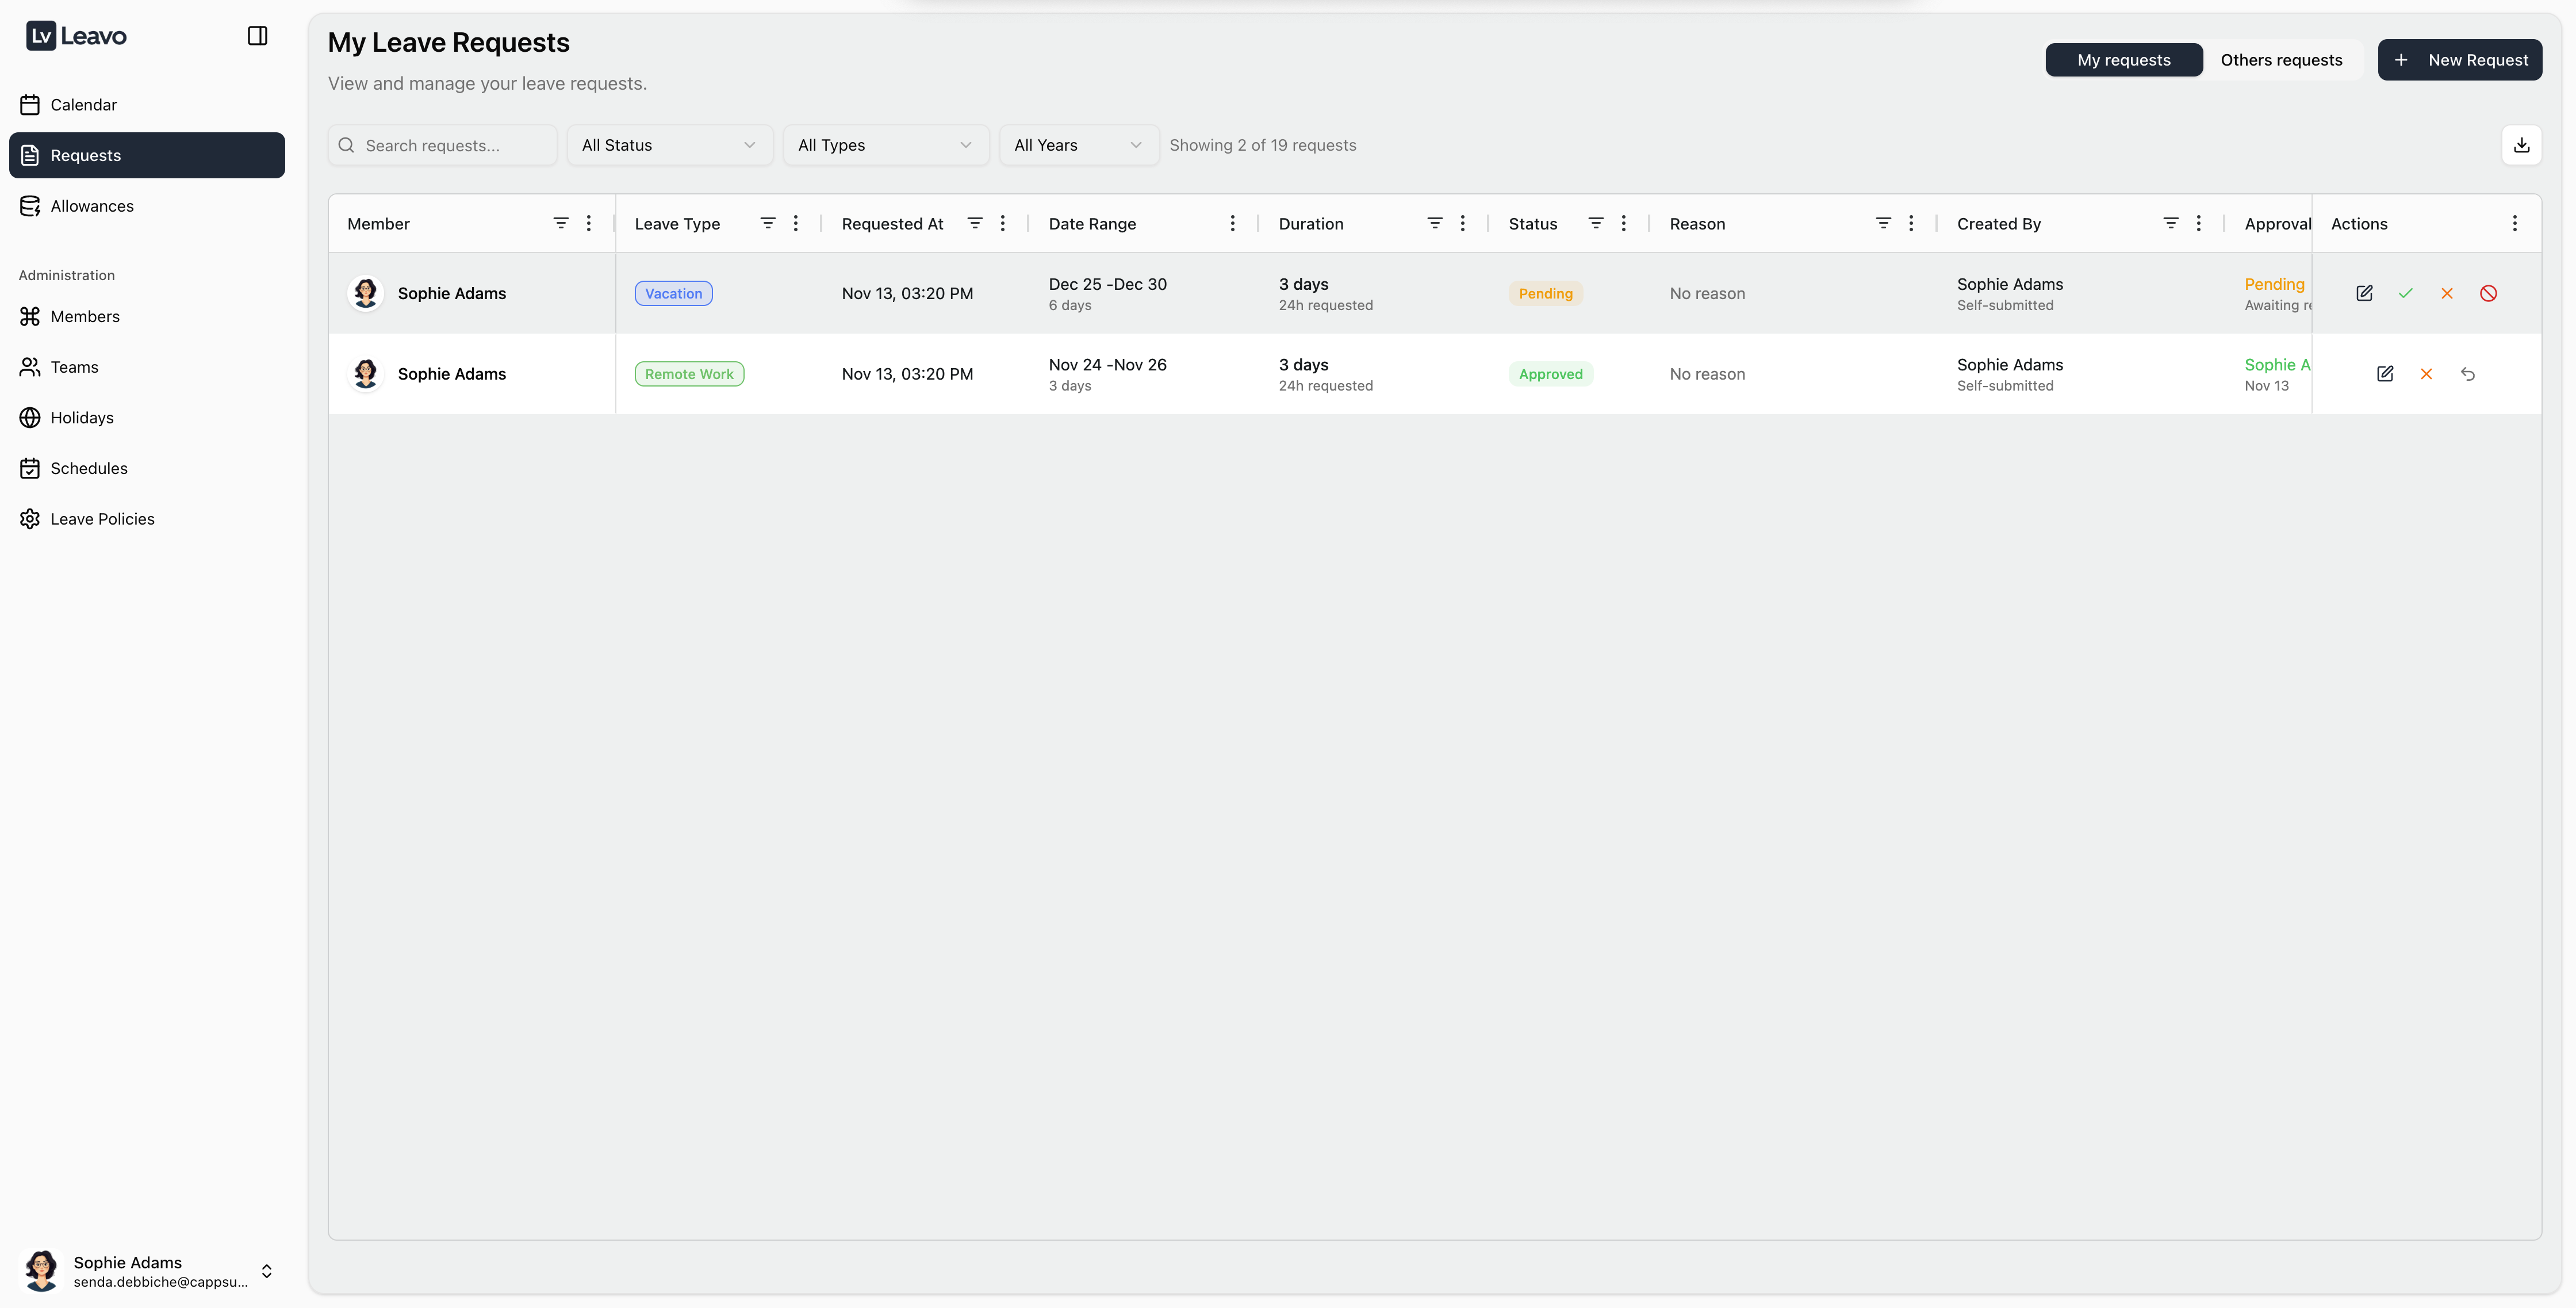
Task: Create a New Request
Action: [x=2461, y=60]
